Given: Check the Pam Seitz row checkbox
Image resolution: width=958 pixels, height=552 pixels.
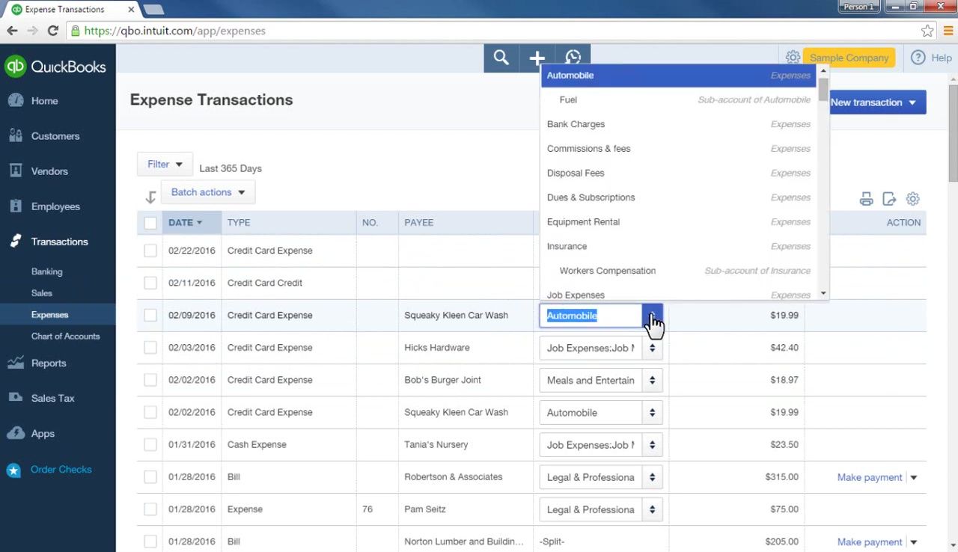Looking at the screenshot, I should click(x=150, y=509).
